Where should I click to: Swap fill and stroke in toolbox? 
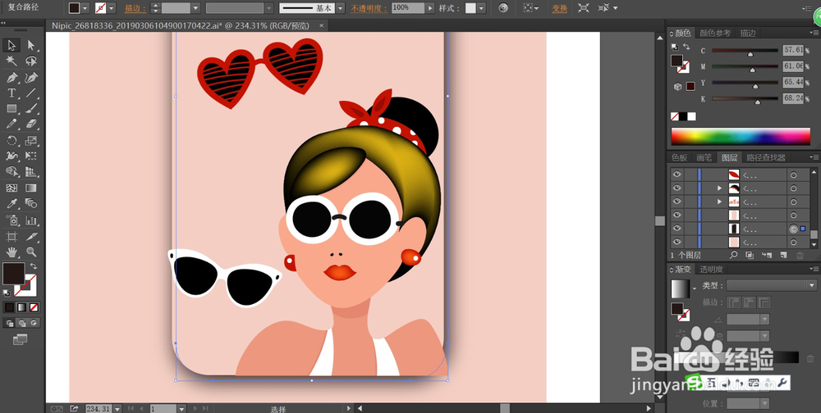(34, 266)
